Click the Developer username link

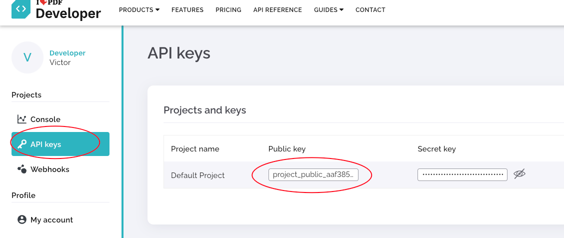coord(67,53)
